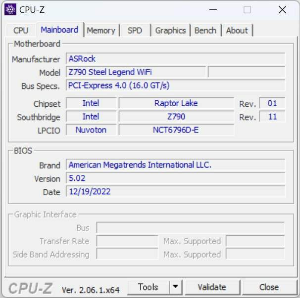The height and width of the screenshot is (298, 300).
Task: Click the Southbridge label
Action: click(39, 117)
